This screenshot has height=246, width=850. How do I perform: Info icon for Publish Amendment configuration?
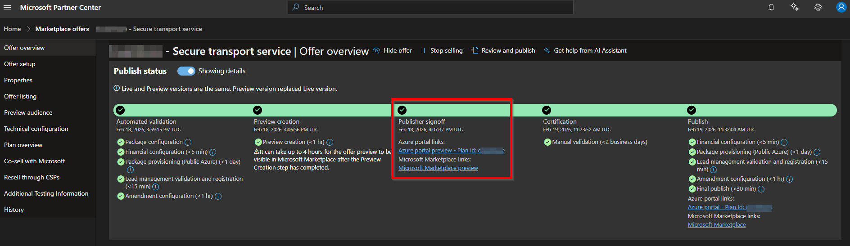[x=790, y=179]
